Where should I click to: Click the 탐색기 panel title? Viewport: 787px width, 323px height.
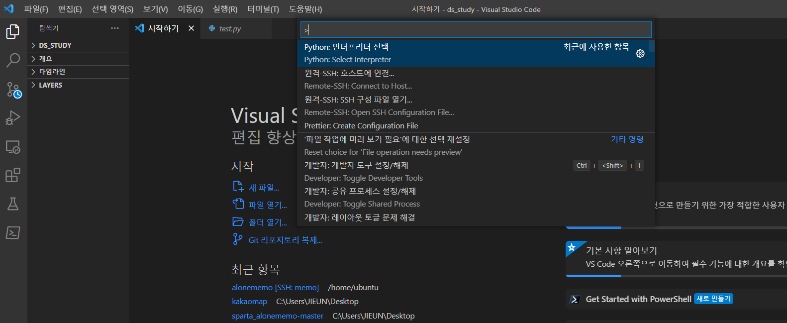pyautogui.click(x=49, y=28)
